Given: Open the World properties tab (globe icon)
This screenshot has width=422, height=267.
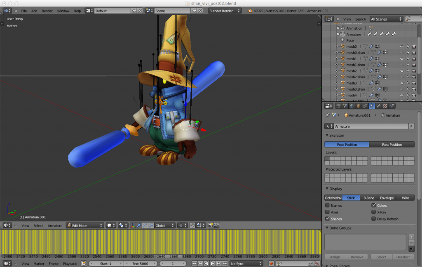Looking at the screenshot, I should click(352, 106).
